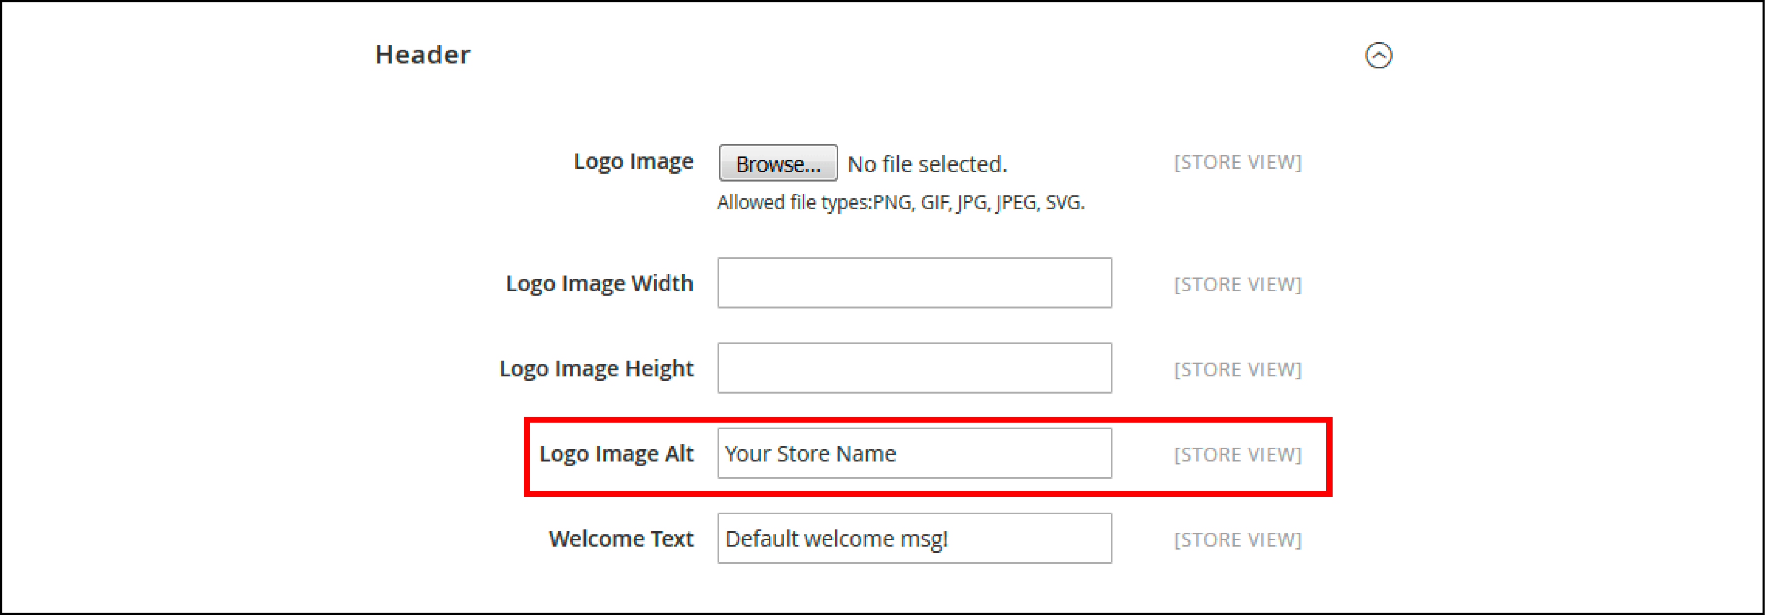1765x615 pixels.
Task: Click [STORE VIEW] beside Logo Image Height
Action: coord(1238,370)
